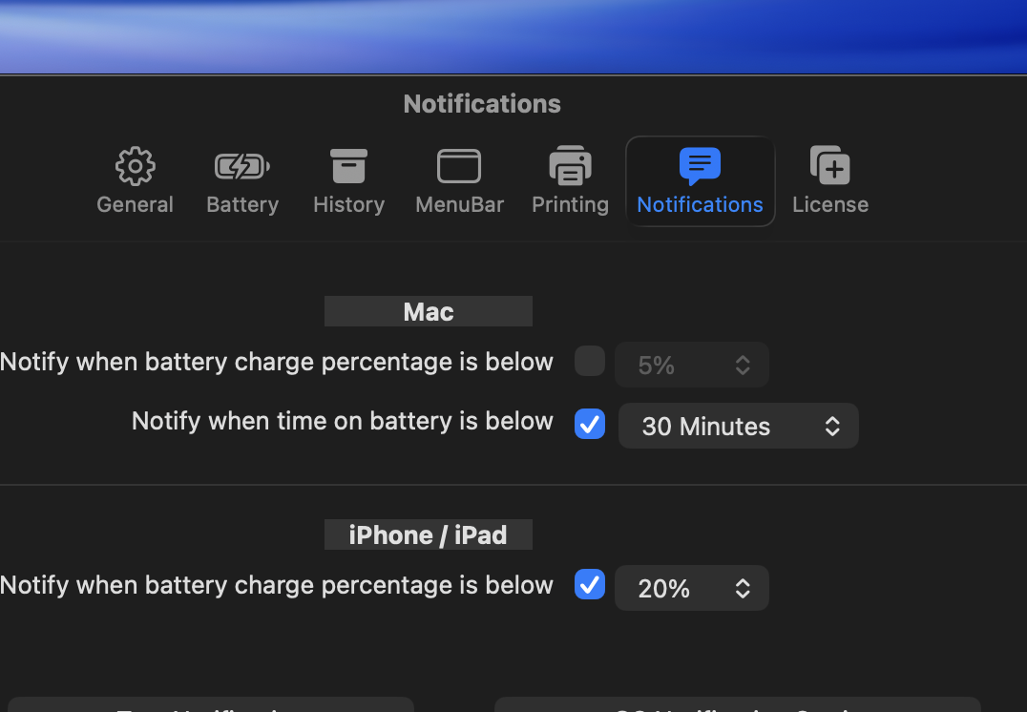The width and height of the screenshot is (1027, 712).
Task: Uncheck Mac time on battery notification
Action: click(590, 424)
